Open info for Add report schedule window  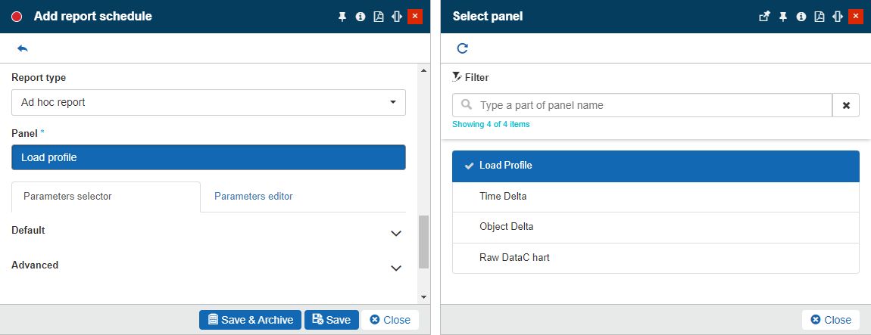click(361, 17)
